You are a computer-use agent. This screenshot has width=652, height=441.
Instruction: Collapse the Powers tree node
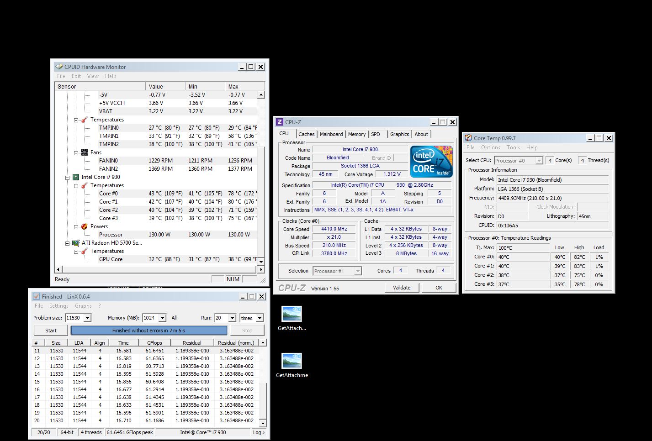coord(76,226)
